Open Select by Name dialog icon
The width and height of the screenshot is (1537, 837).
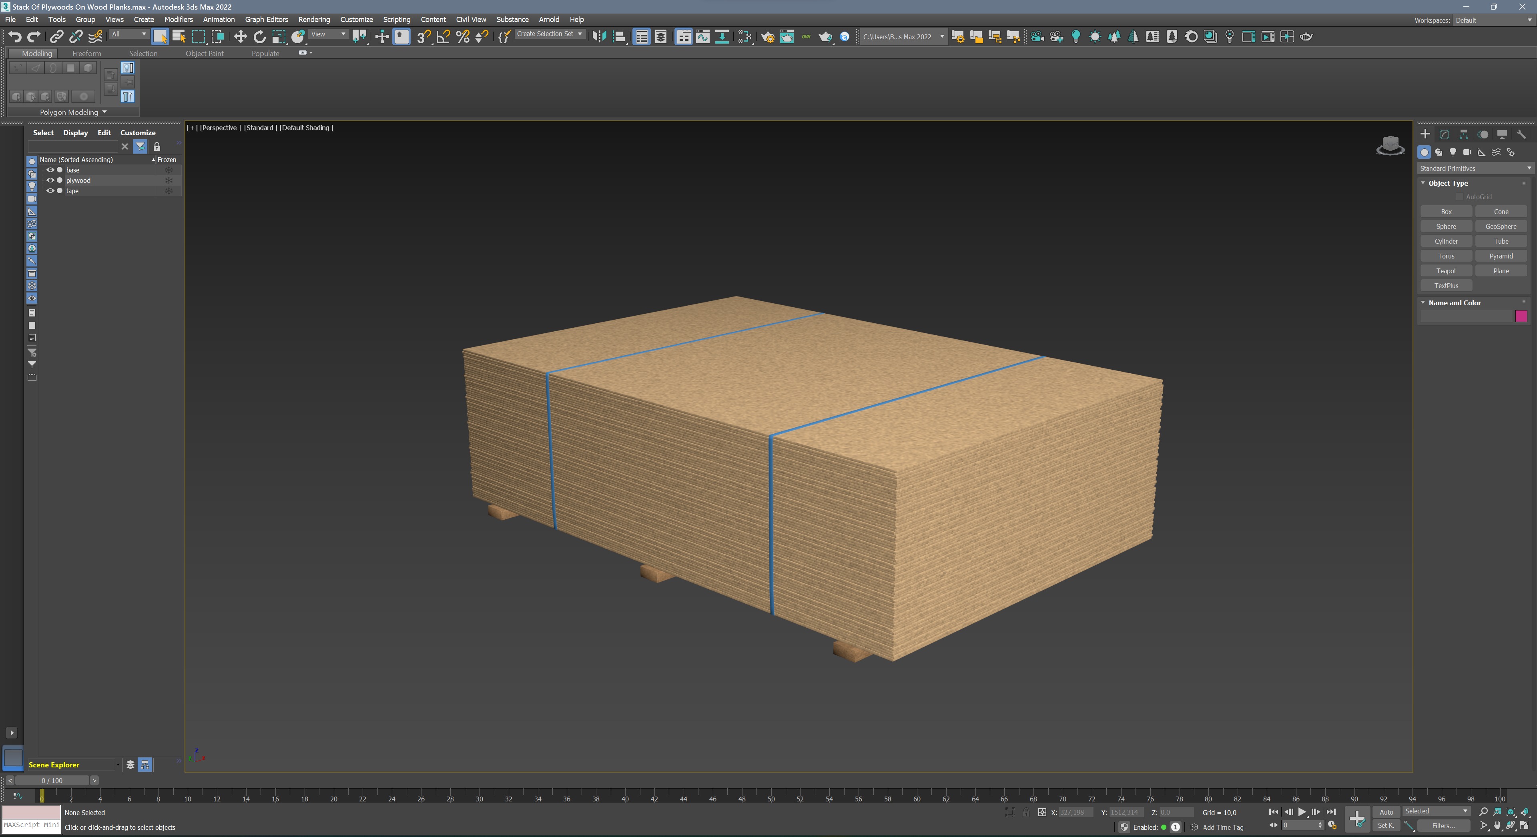179,37
